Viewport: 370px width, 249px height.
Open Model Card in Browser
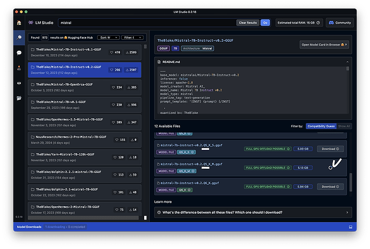pos(324,44)
